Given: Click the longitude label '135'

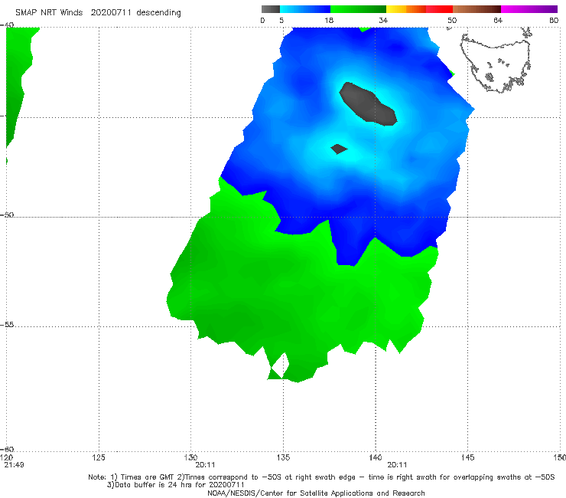Looking at the screenshot, I should coord(283,457).
